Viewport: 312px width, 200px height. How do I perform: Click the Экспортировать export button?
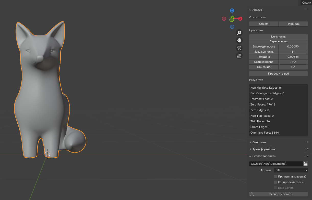(278, 194)
